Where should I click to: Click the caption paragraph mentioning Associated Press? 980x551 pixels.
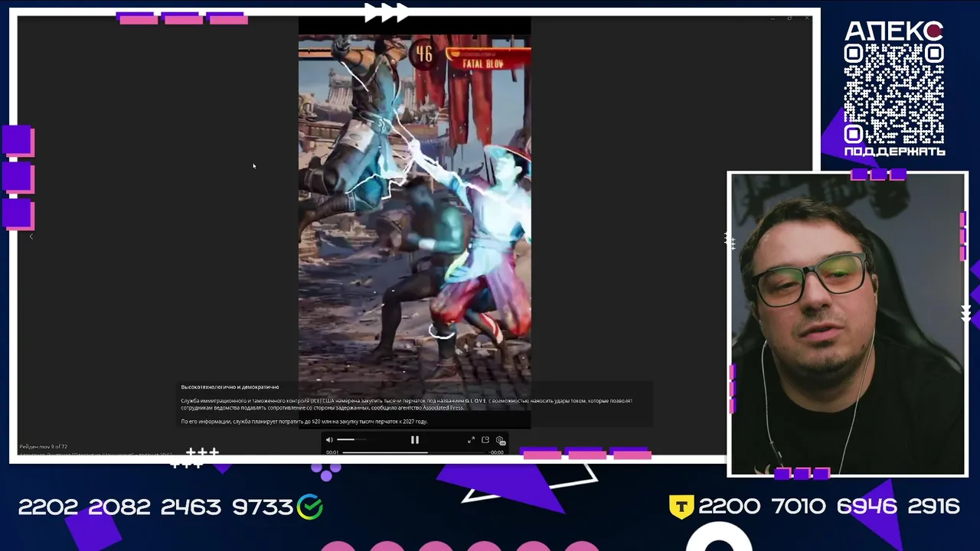click(x=407, y=404)
